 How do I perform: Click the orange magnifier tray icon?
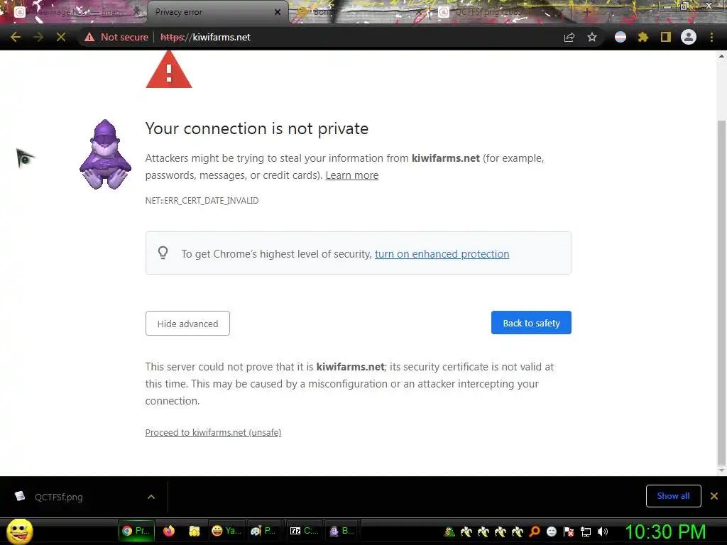534,532
